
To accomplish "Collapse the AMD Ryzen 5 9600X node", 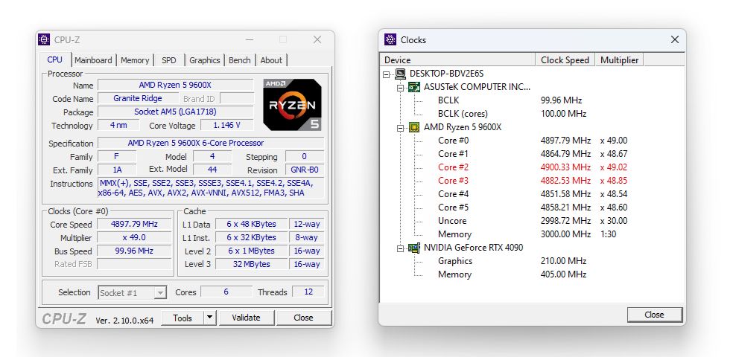I will [401, 127].
